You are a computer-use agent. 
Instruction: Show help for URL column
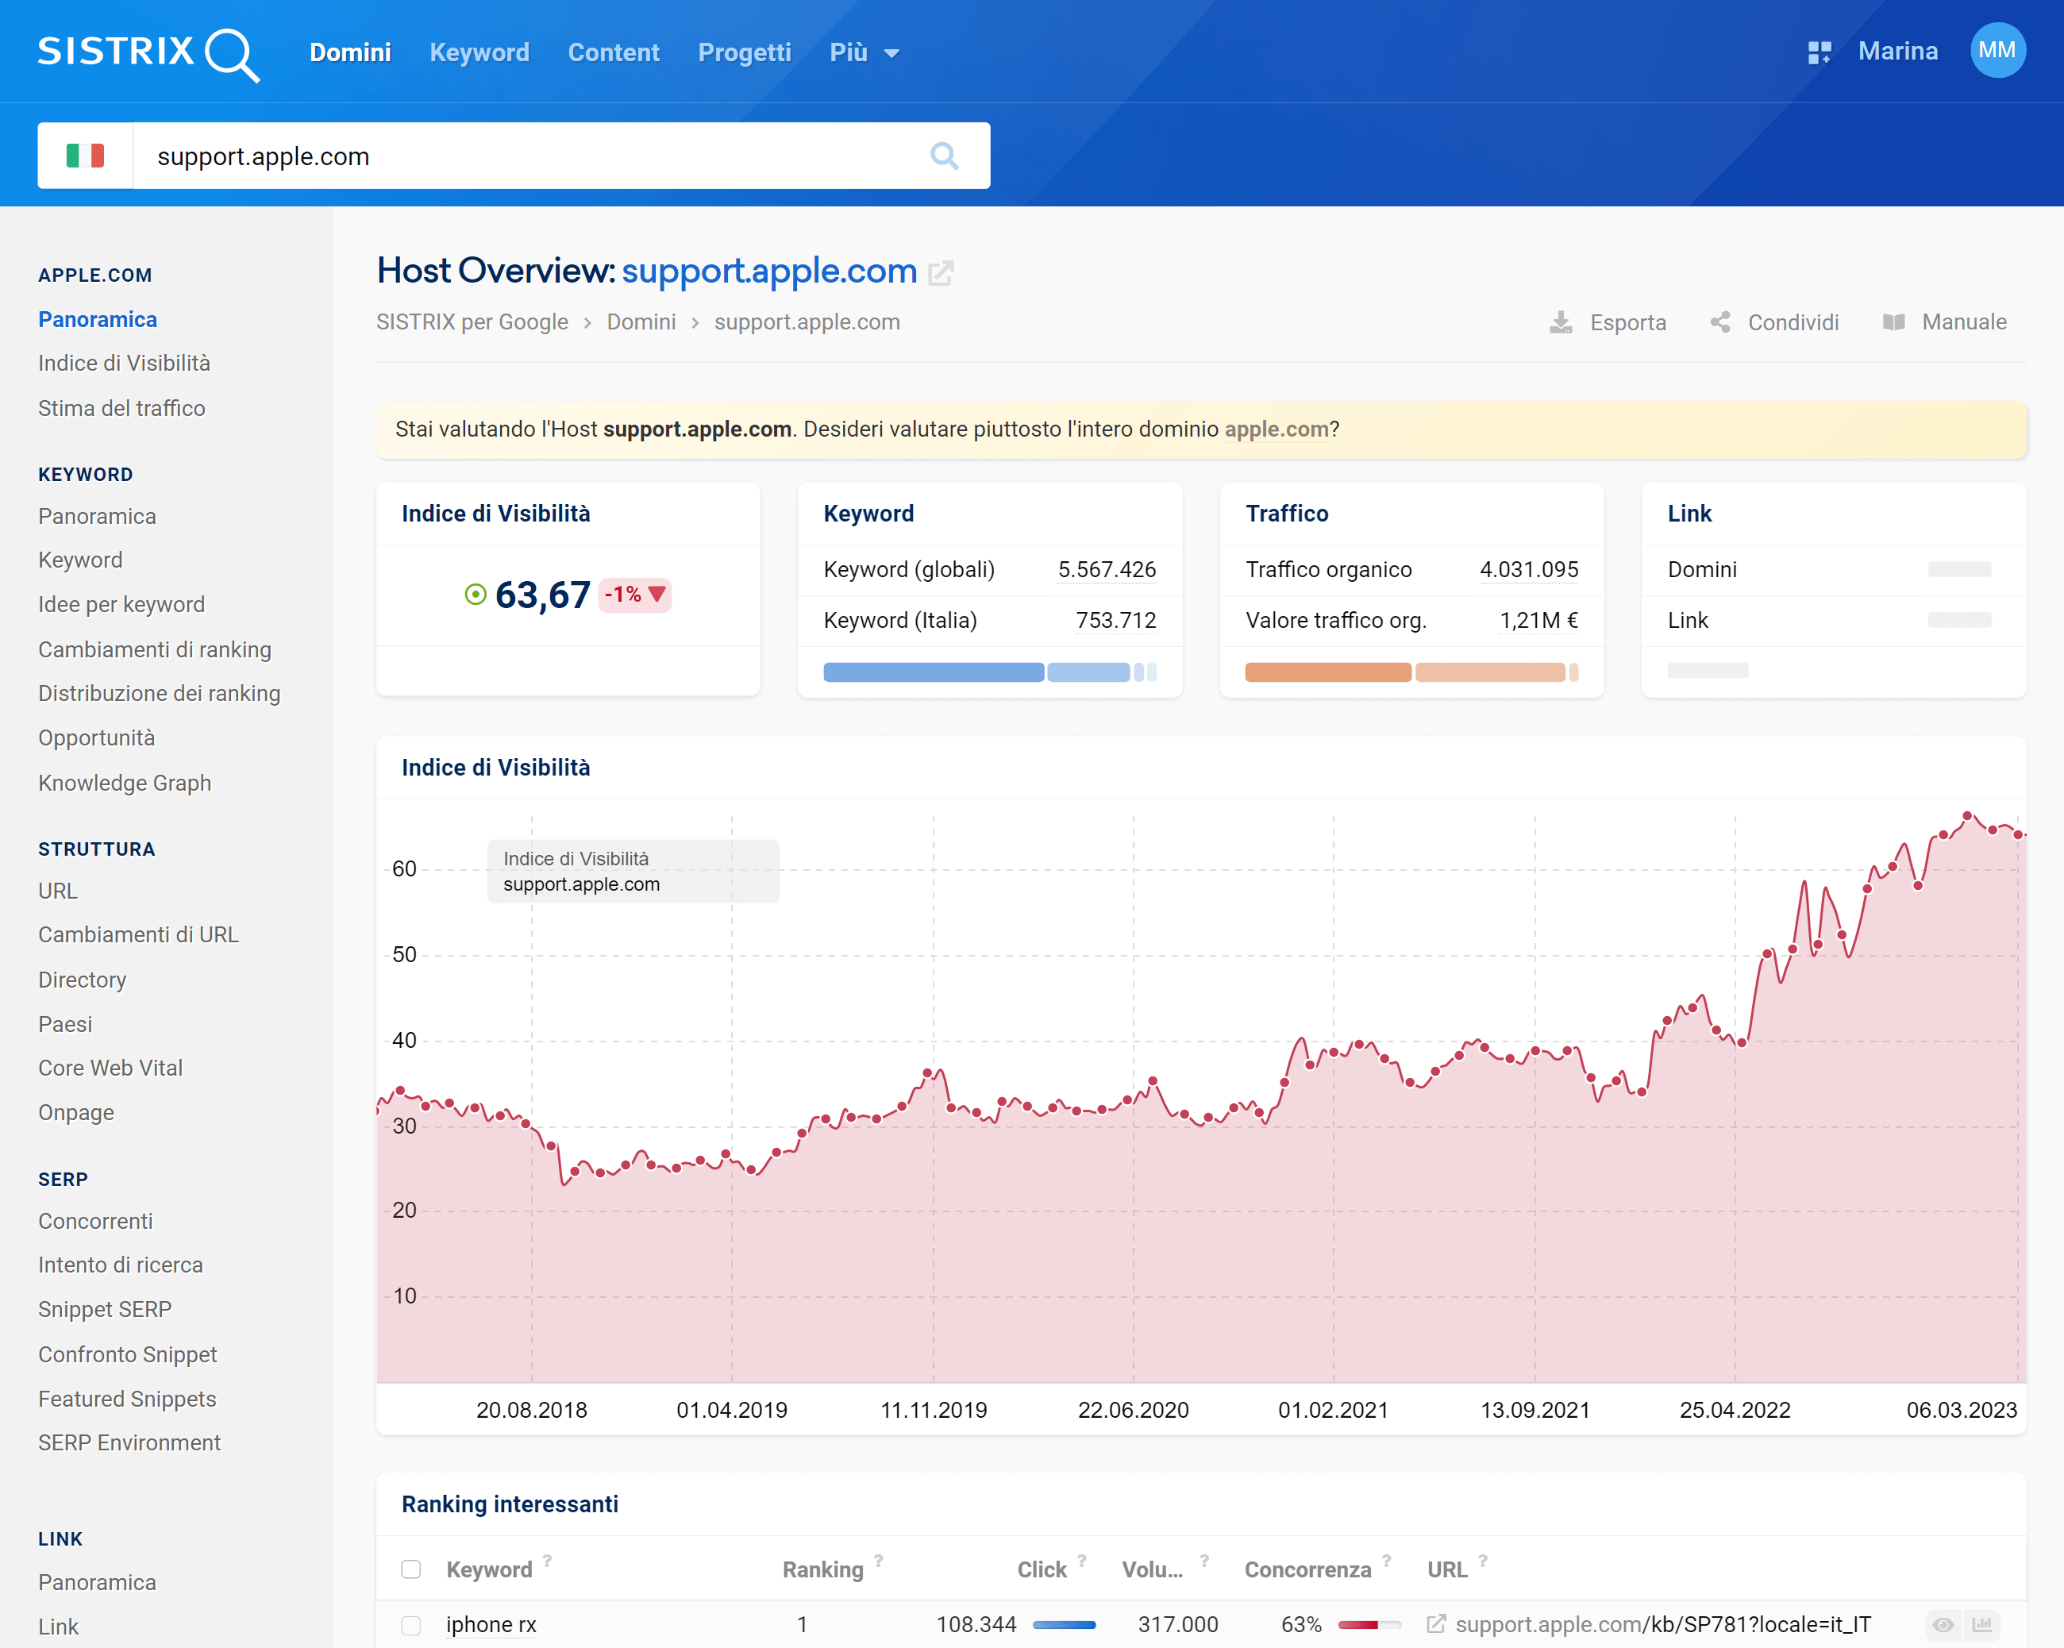[1483, 1561]
